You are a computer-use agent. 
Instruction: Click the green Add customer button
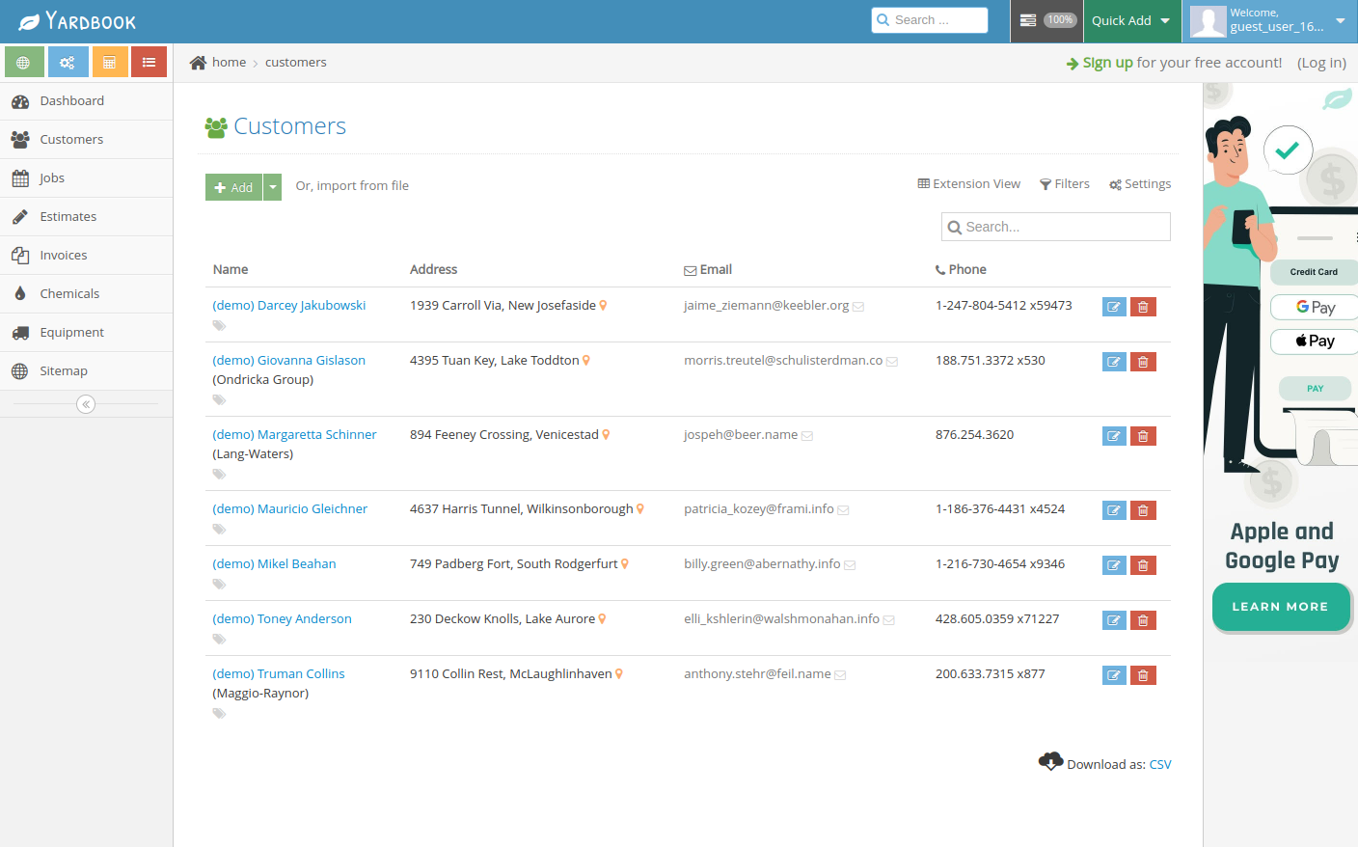coord(234,187)
